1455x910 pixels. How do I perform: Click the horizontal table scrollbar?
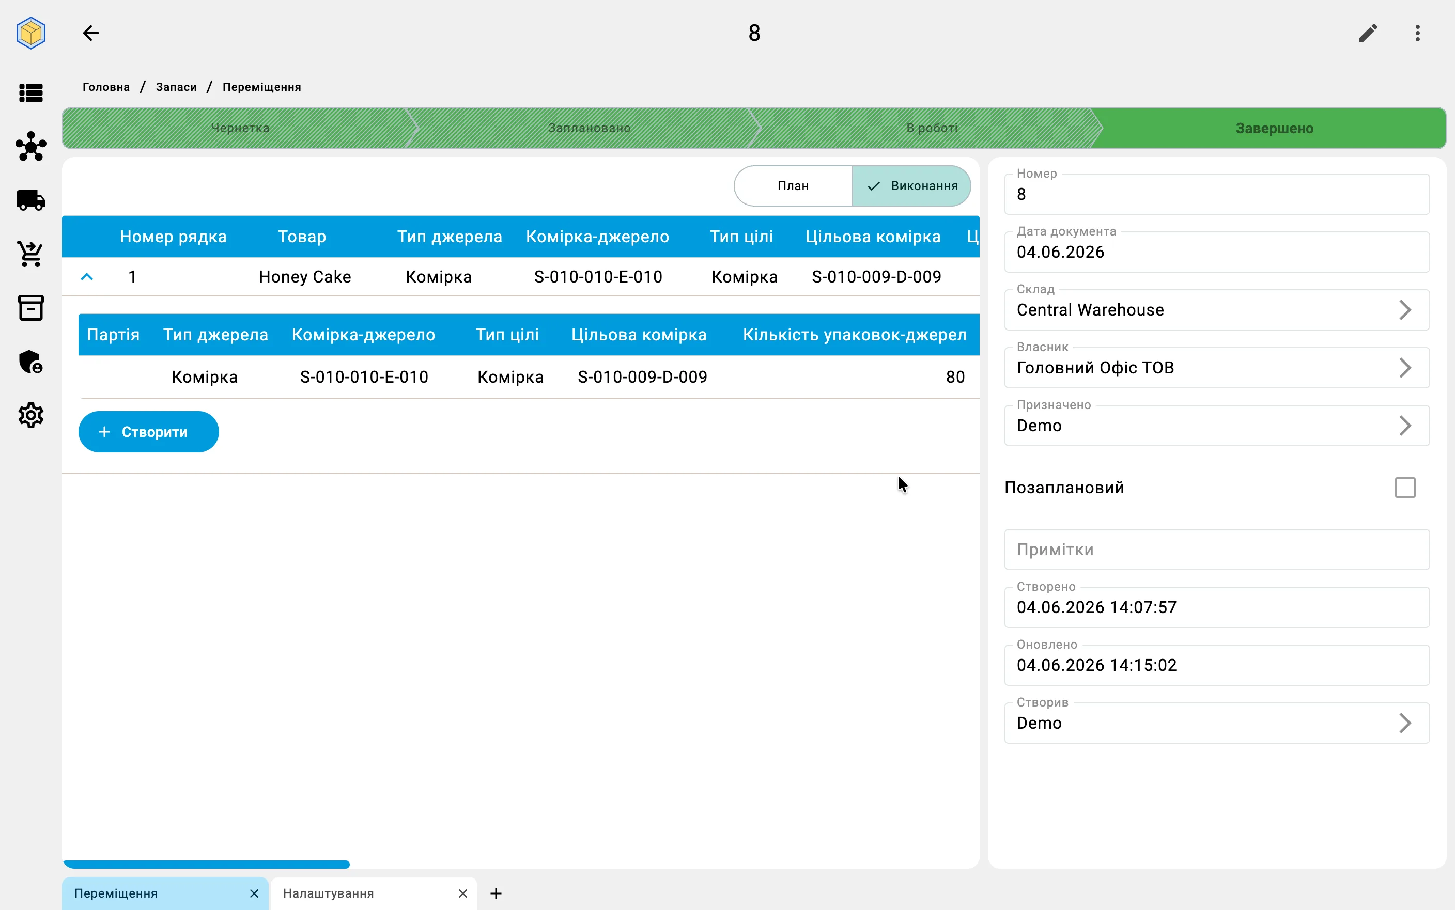tap(206, 864)
